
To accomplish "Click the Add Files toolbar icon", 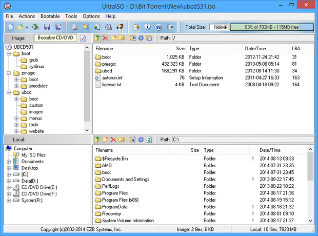I will coord(136,27).
